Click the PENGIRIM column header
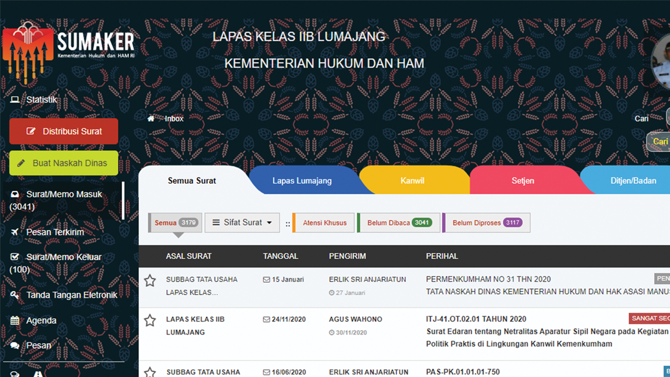 pyautogui.click(x=348, y=256)
